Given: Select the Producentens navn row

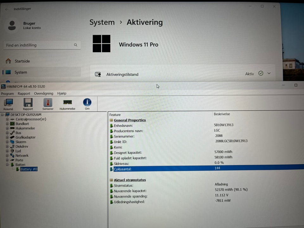Looking at the screenshot, I should click(x=206, y=131).
